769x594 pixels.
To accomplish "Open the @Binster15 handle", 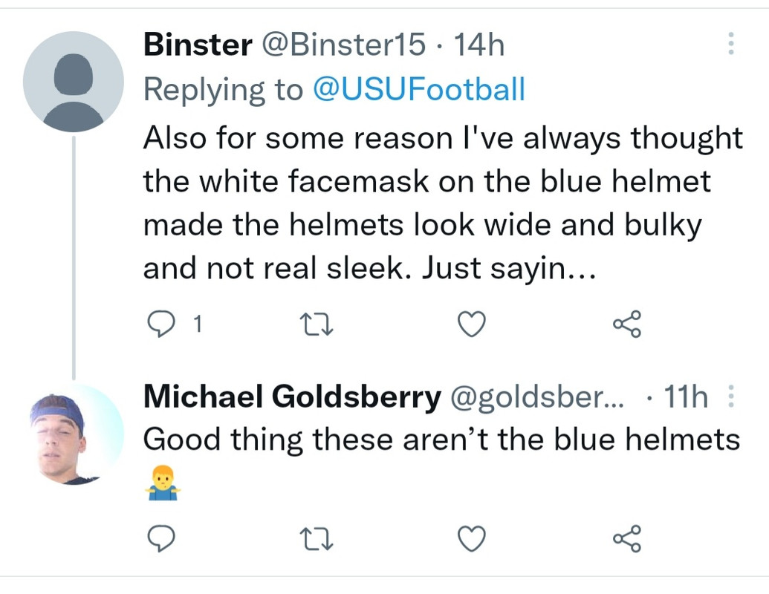I will [344, 45].
